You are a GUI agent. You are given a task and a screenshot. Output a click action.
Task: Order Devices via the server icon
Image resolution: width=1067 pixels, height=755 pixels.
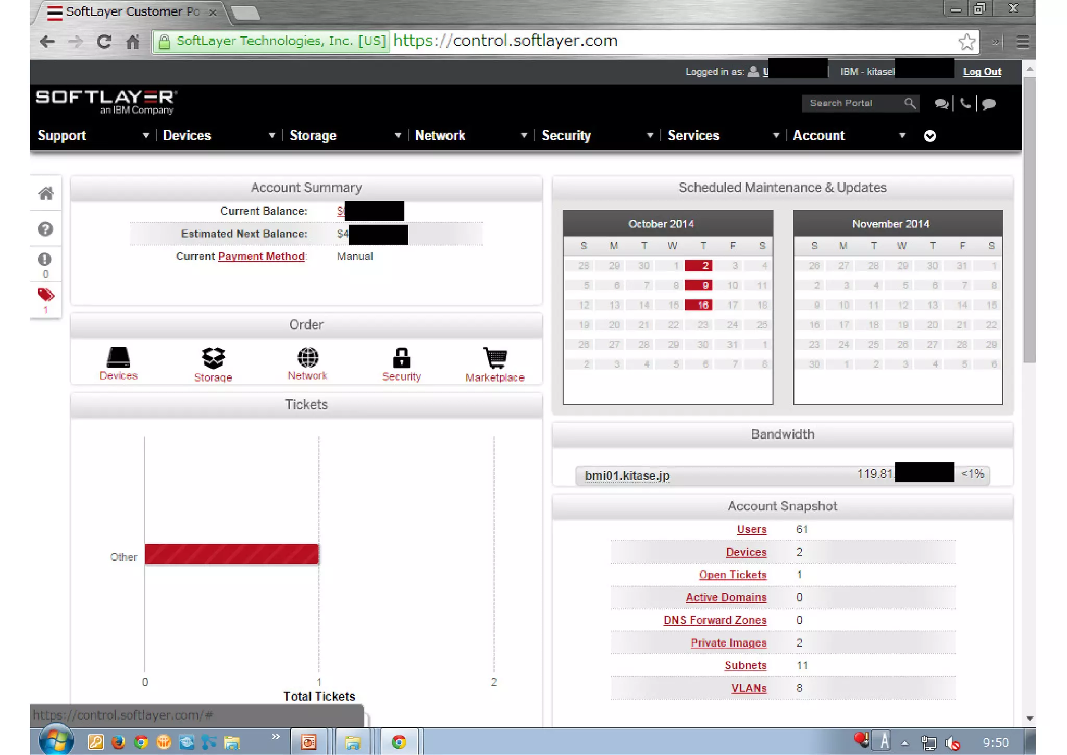pos(118,358)
